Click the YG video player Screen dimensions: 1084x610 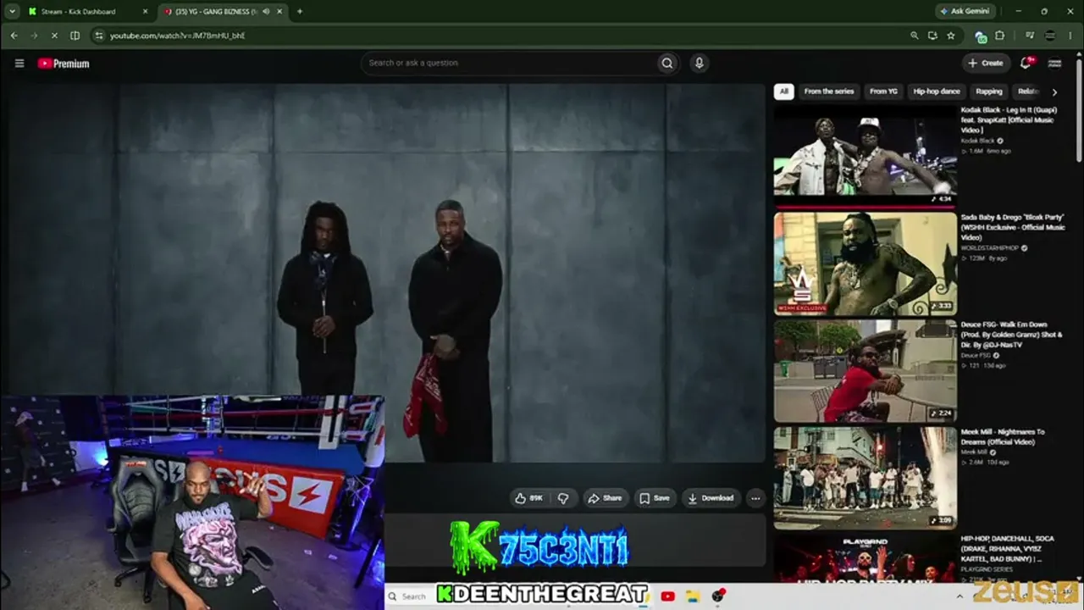click(x=387, y=273)
